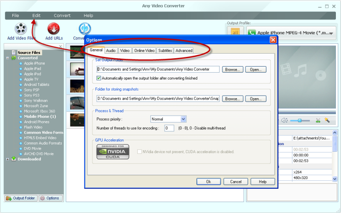
Task: Open the Convert menu
Action: pyautogui.click(x=62, y=15)
